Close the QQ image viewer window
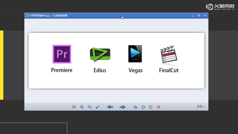This screenshot has width=238, height=134. click(x=205, y=16)
